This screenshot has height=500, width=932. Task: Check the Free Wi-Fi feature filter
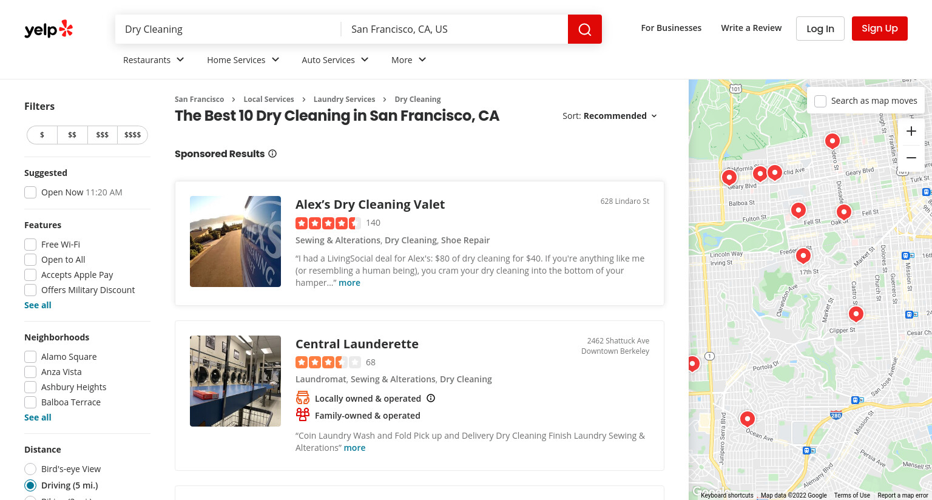(x=30, y=245)
